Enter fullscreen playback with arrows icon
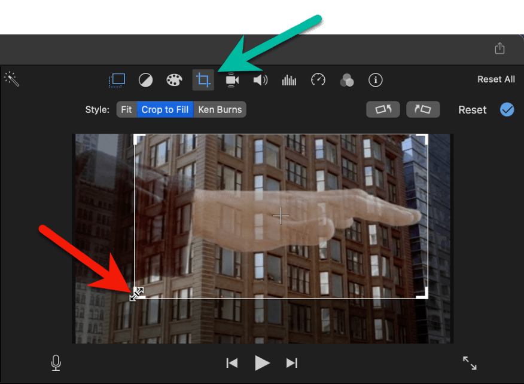524x384 pixels. [470, 363]
